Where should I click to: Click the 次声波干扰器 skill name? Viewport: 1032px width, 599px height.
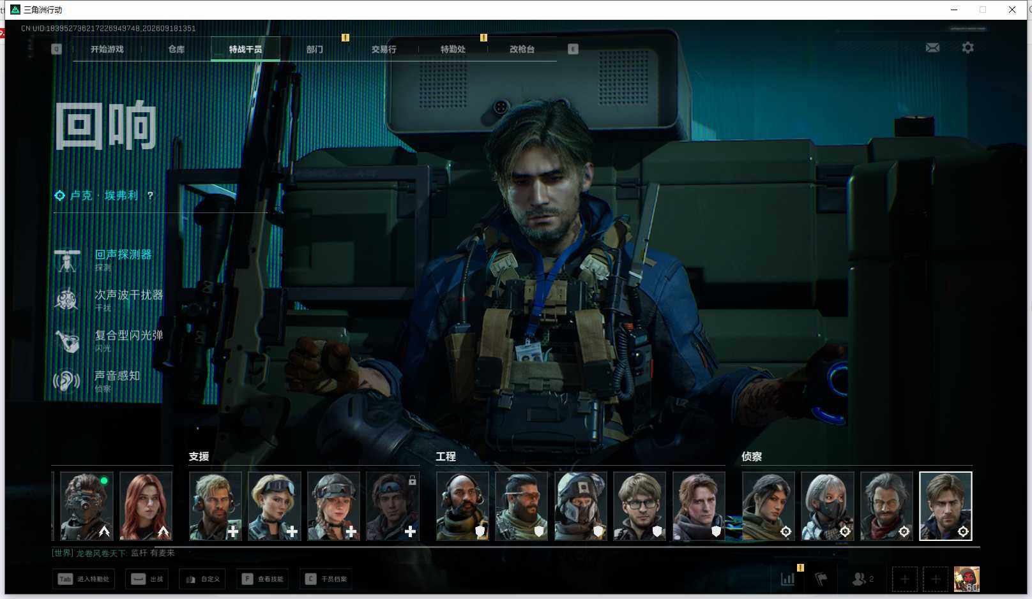[129, 295]
